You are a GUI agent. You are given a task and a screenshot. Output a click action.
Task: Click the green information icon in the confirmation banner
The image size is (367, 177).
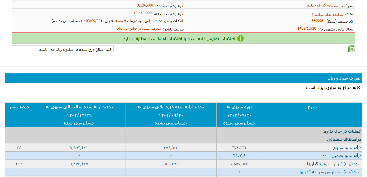(241, 39)
